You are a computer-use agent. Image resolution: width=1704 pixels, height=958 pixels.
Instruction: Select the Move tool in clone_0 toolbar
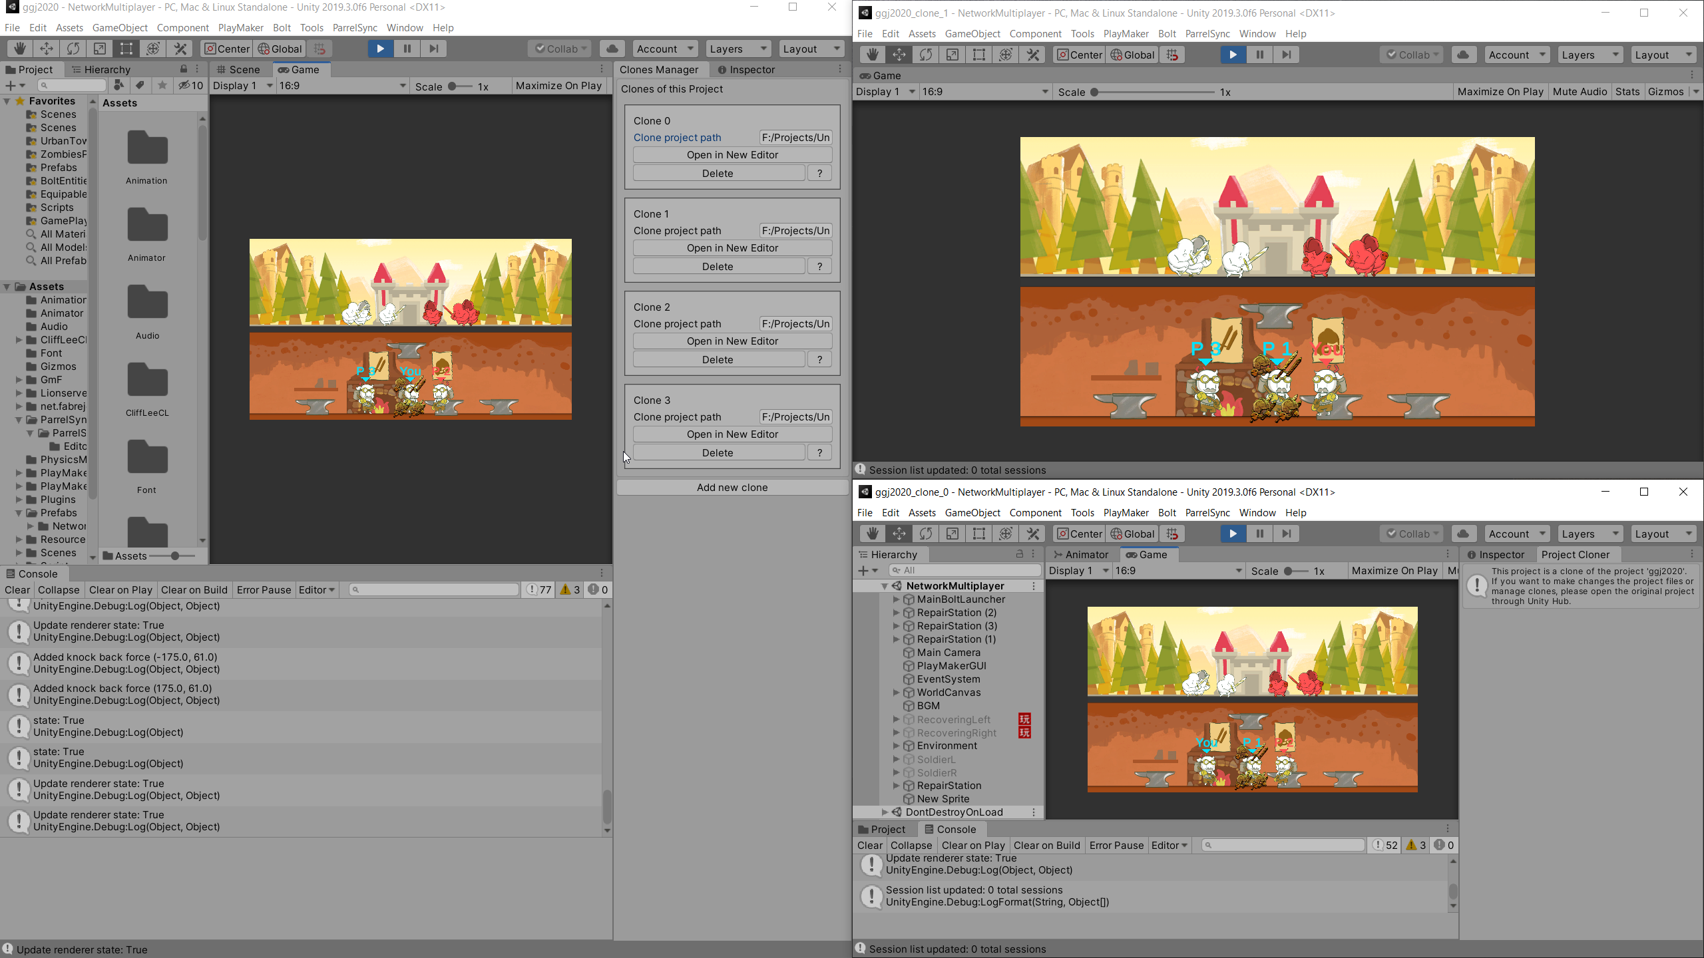click(x=899, y=534)
